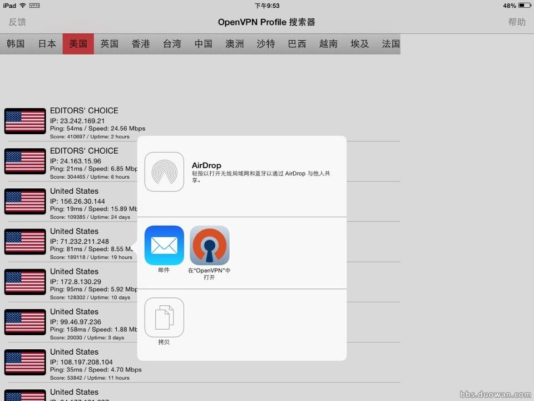
Task: Tap Score: 53842 / Uptime: 11 hours
Action: point(90,378)
